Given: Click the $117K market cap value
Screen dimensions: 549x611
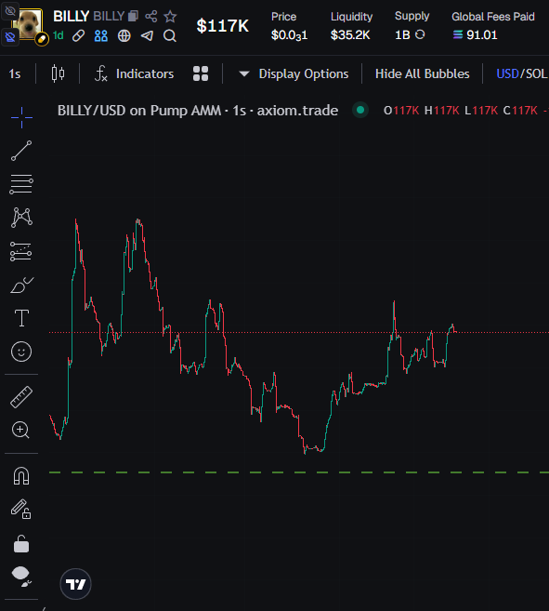Looking at the screenshot, I should 222,26.
